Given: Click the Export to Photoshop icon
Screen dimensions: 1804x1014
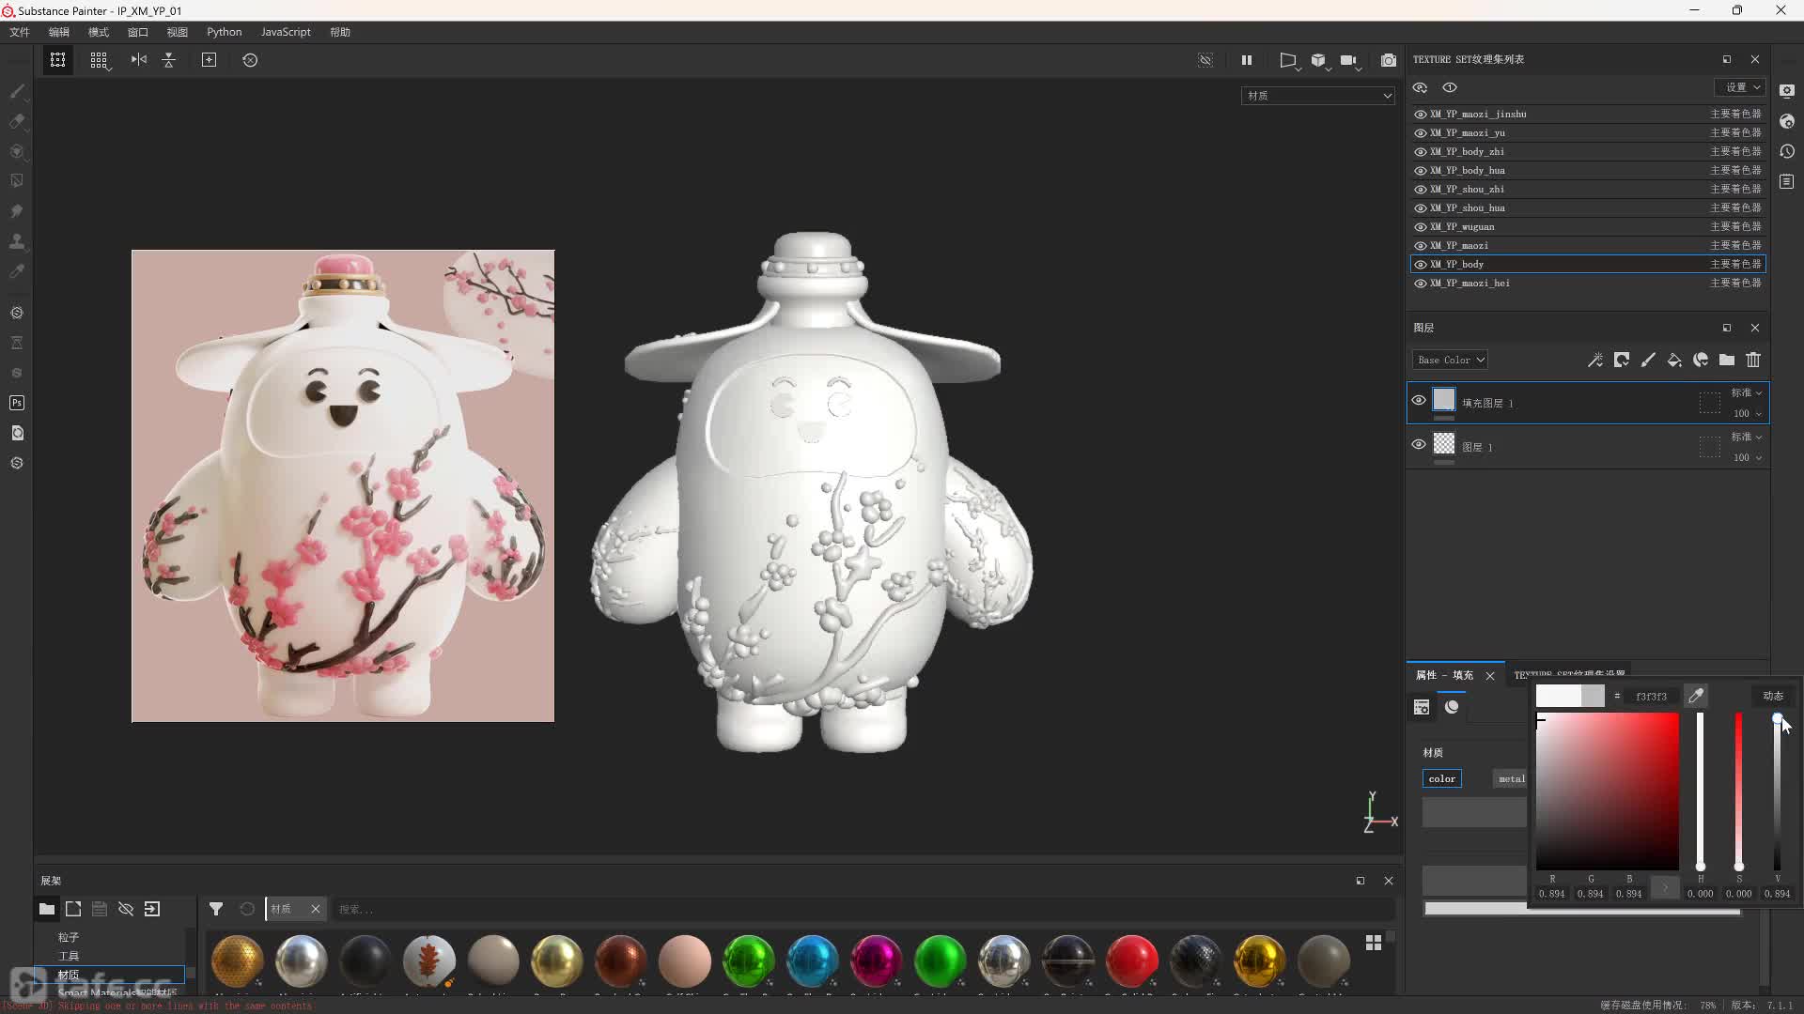Looking at the screenshot, I should [x=17, y=403].
